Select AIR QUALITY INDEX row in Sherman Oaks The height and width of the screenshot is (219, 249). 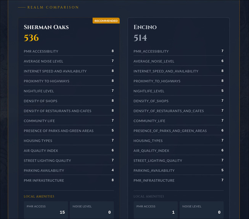point(69,151)
